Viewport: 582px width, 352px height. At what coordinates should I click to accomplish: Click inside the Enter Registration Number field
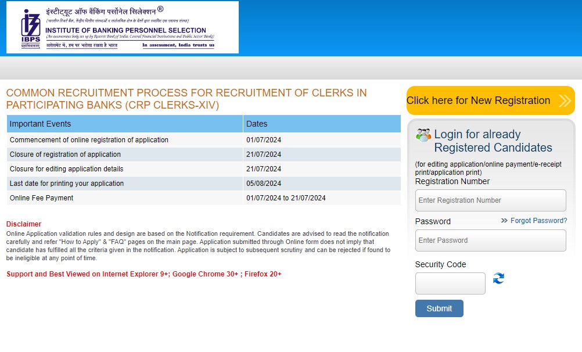pyautogui.click(x=490, y=200)
